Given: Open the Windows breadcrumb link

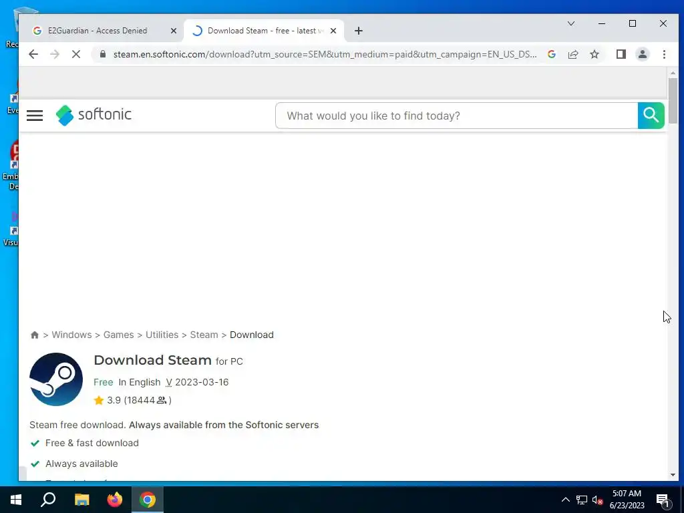Looking at the screenshot, I should coord(71,335).
